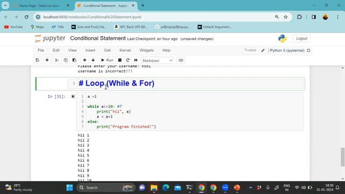The height and width of the screenshot is (194, 345).
Task: Open Microsoft Edge from the taskbar
Action: tap(166, 188)
